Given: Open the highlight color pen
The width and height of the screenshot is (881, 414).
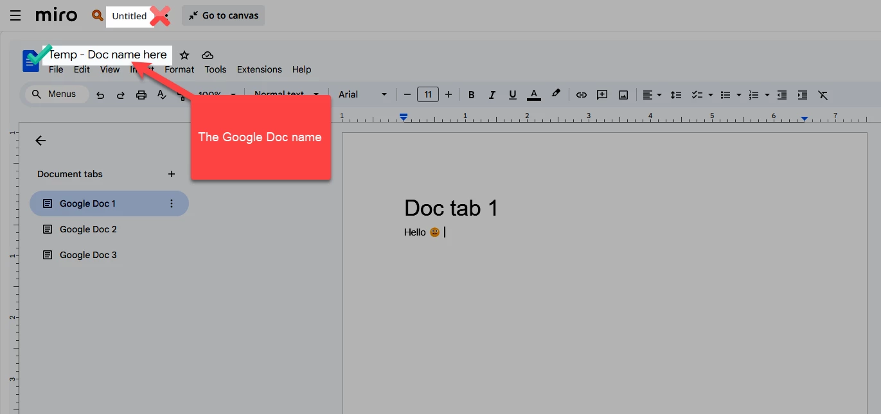Looking at the screenshot, I should click(x=556, y=94).
